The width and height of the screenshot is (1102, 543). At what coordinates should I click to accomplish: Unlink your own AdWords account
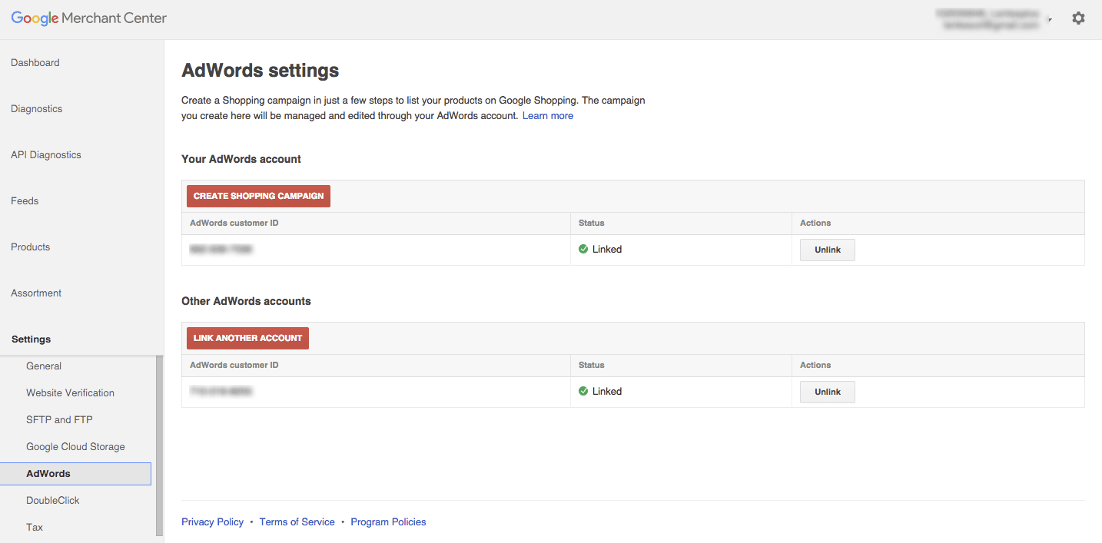pyautogui.click(x=828, y=250)
